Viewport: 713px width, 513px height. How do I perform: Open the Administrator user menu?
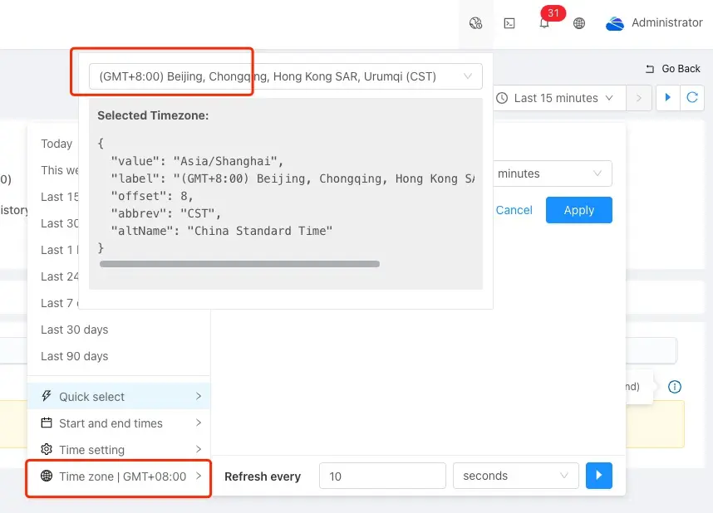coord(666,22)
